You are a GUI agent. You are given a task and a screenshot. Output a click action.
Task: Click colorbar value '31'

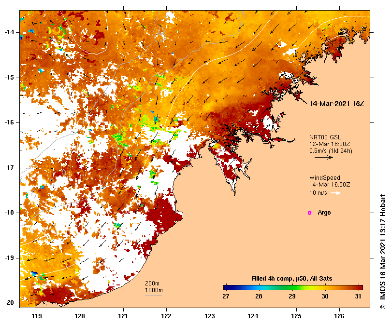click(358, 297)
